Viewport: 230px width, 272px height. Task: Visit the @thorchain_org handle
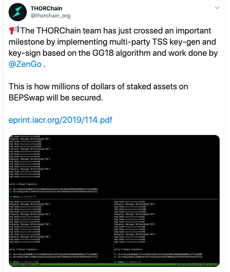point(51,16)
